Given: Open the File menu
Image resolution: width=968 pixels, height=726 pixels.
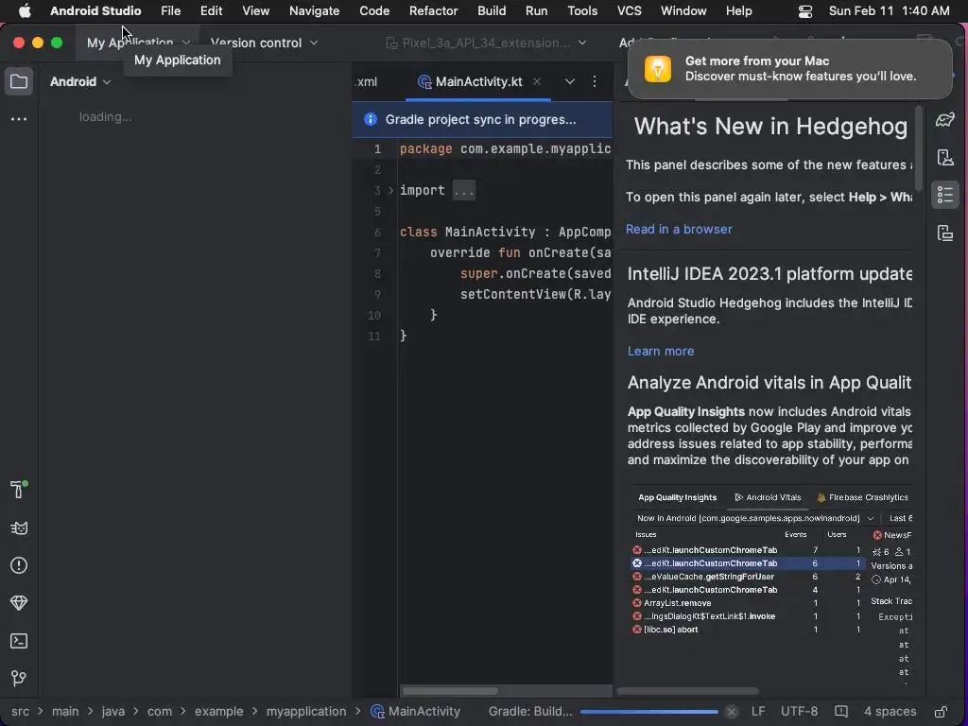Looking at the screenshot, I should tap(170, 10).
